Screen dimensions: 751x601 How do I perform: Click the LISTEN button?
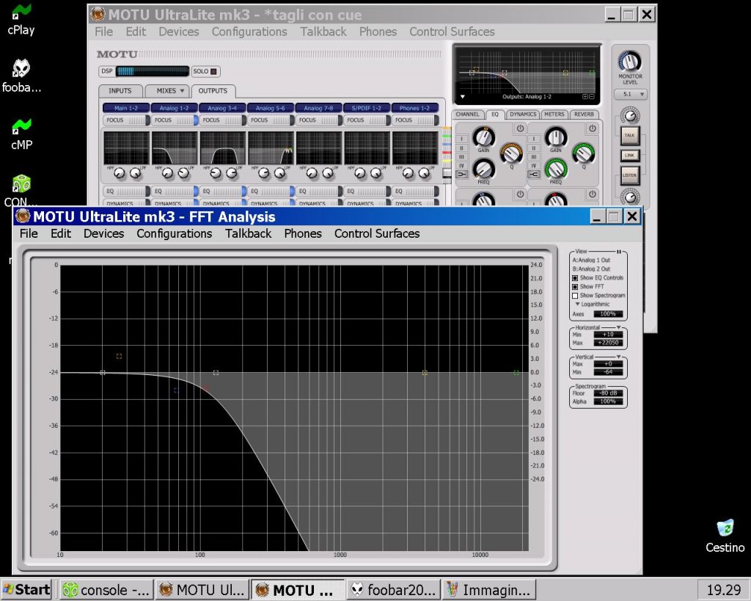coord(630,175)
